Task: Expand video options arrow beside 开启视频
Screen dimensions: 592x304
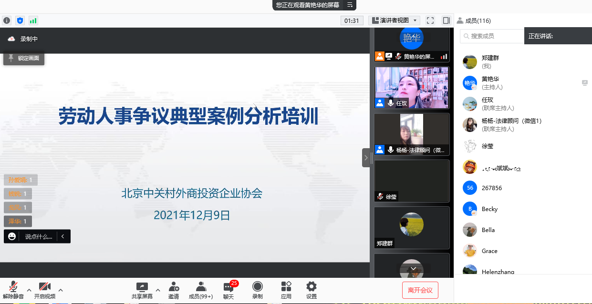Action: [61, 290]
